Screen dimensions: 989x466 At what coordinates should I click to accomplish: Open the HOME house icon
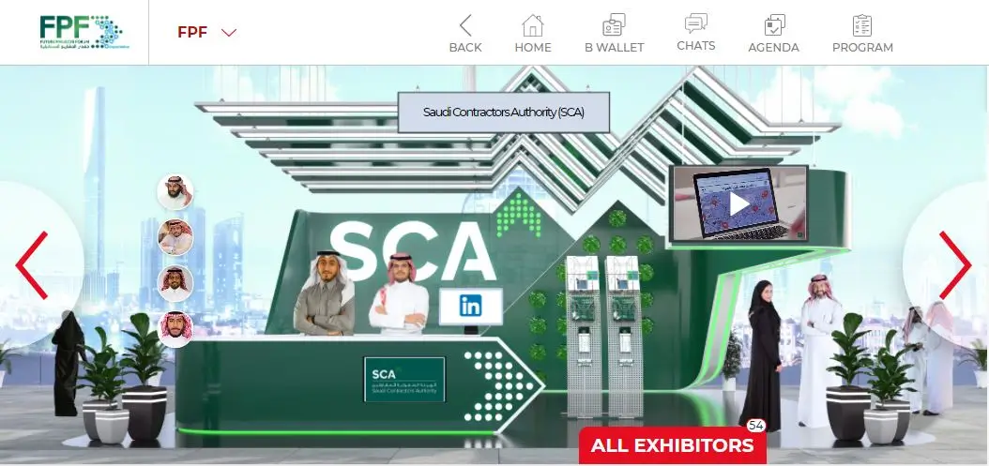tap(532, 26)
